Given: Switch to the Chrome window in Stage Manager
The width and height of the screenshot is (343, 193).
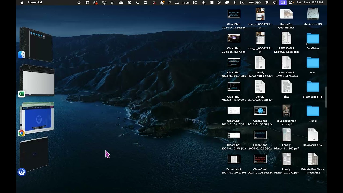Looking at the screenshot, I should point(37,118).
